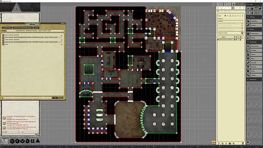Click the green add button in Images window
Viewport: 263px width, 148px height.
pos(59,98)
